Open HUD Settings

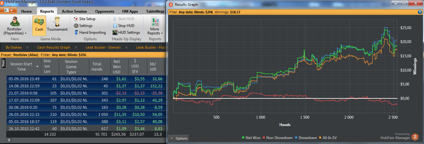pyautogui.click(x=126, y=33)
